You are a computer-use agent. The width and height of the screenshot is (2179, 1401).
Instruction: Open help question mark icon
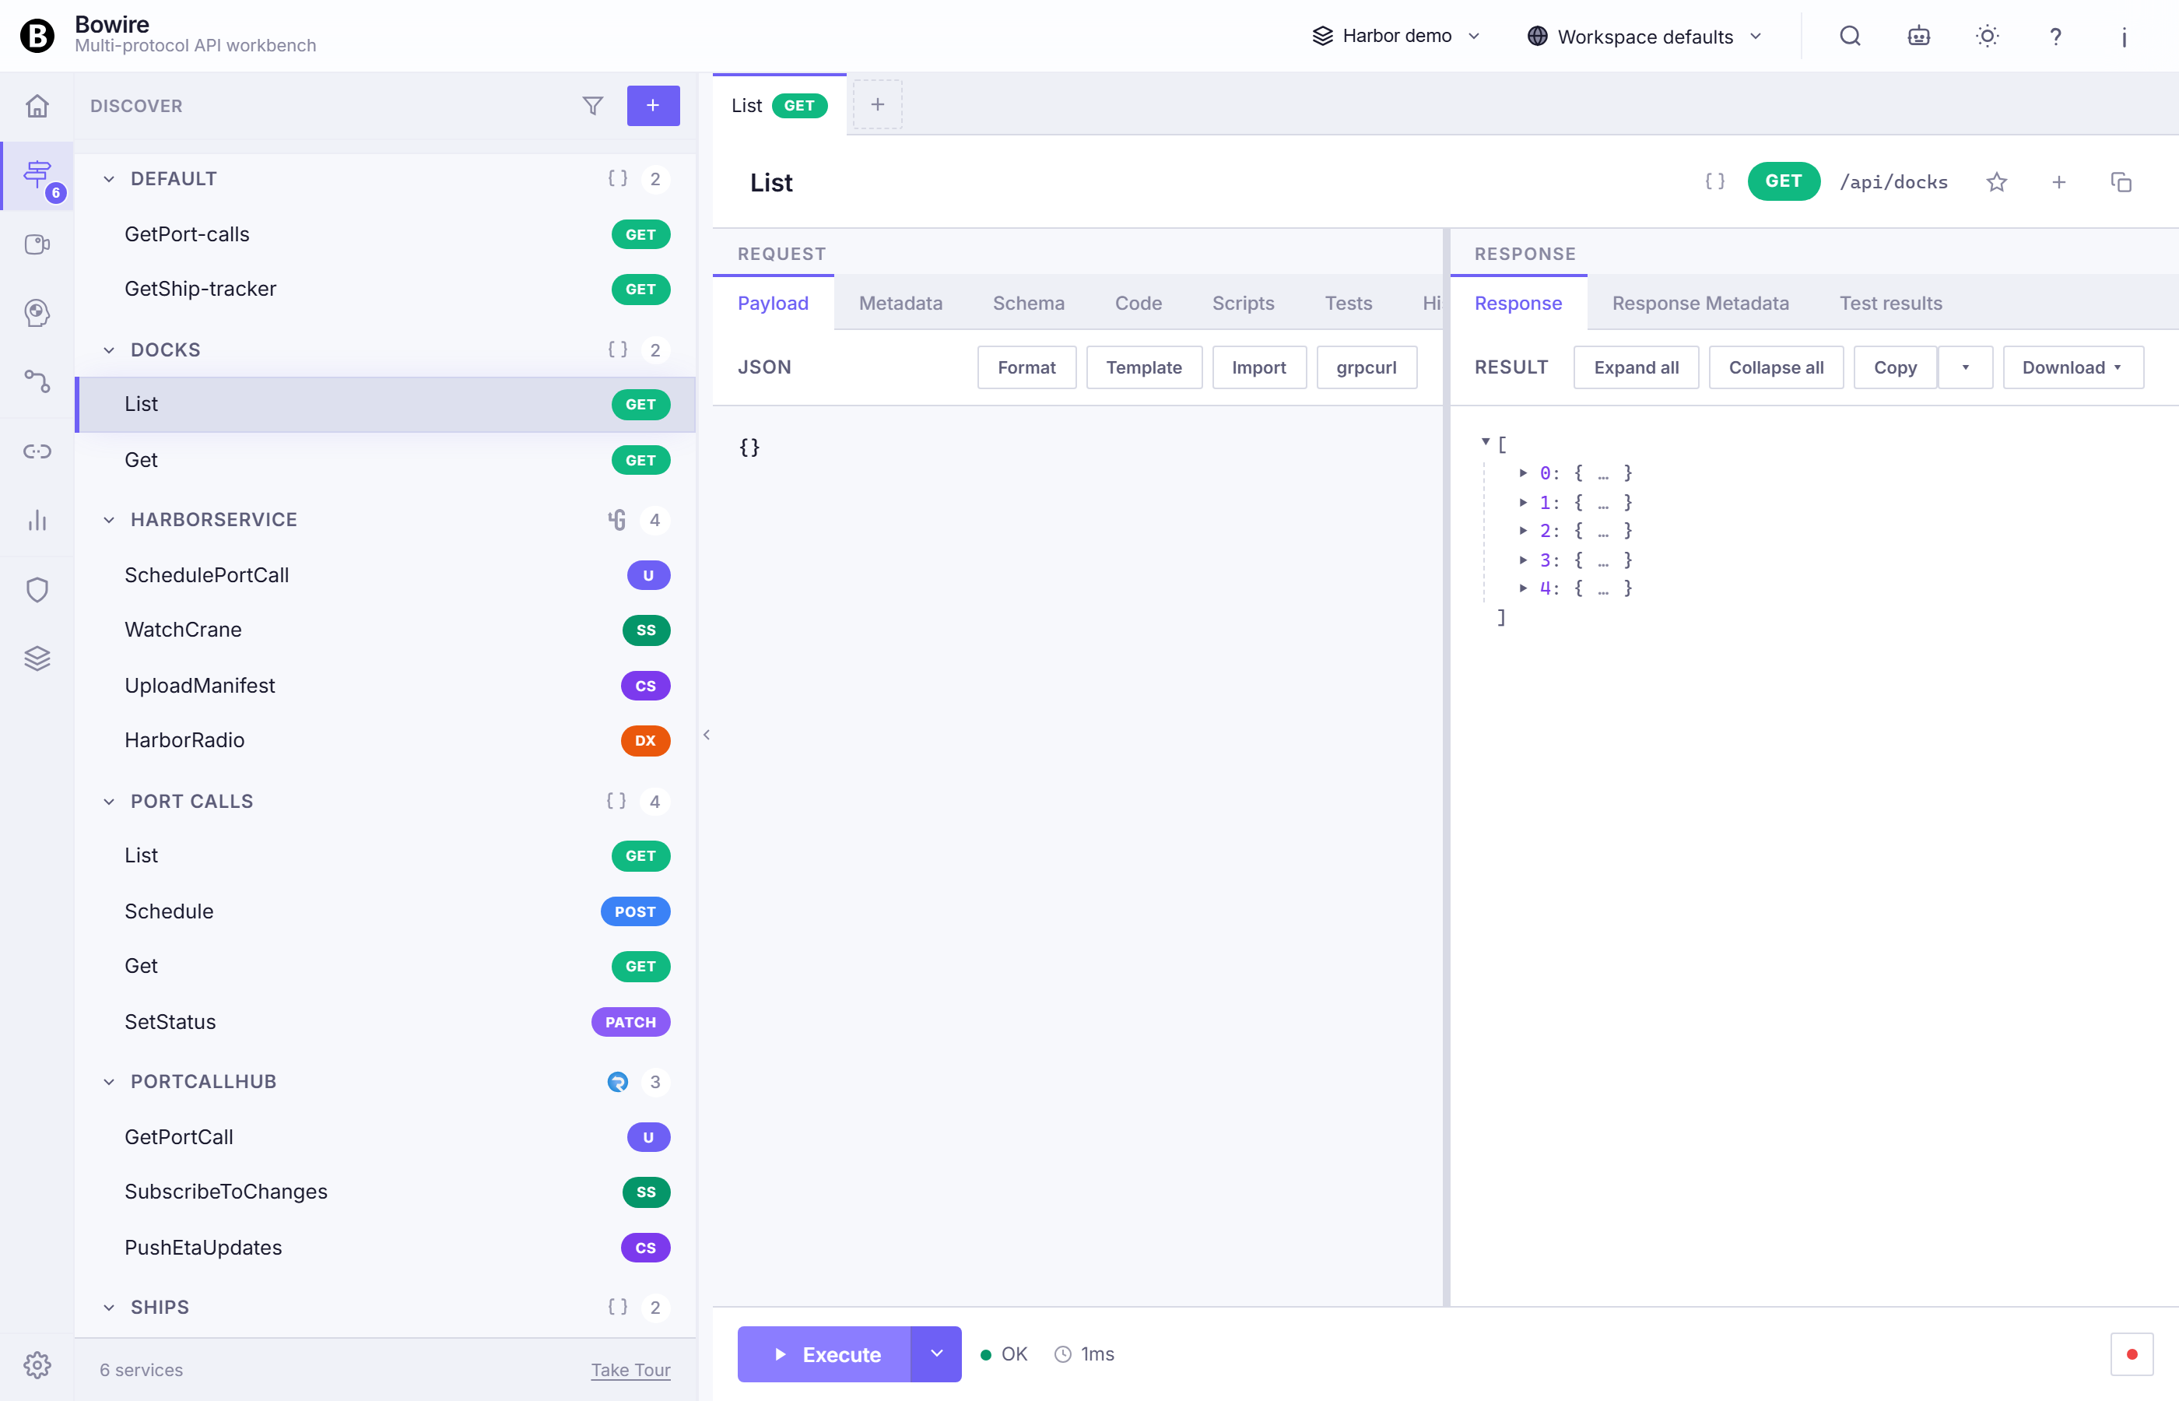point(2055,37)
